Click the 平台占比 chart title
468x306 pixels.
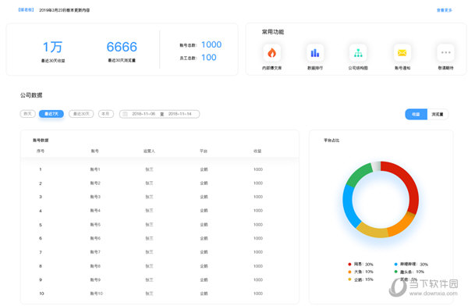pyautogui.click(x=331, y=141)
